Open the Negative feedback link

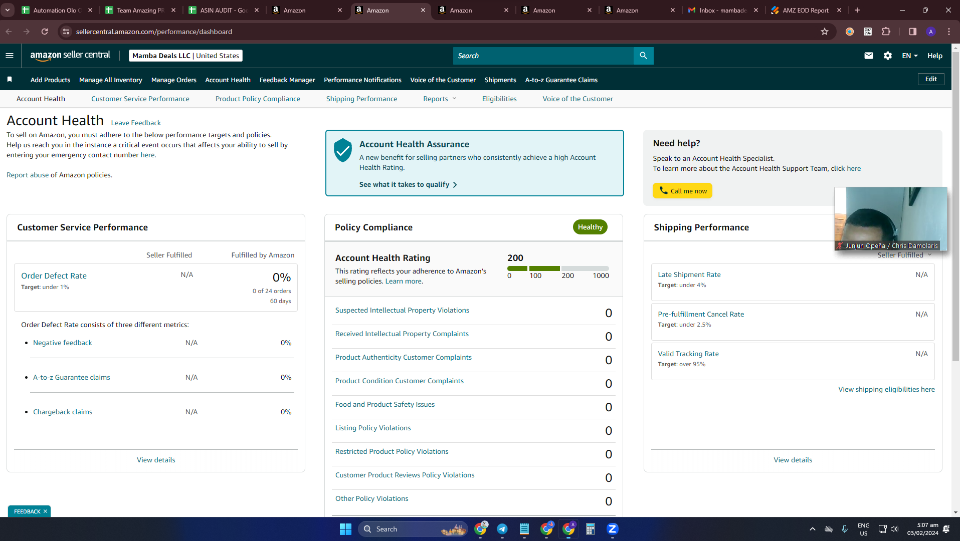coord(63,343)
